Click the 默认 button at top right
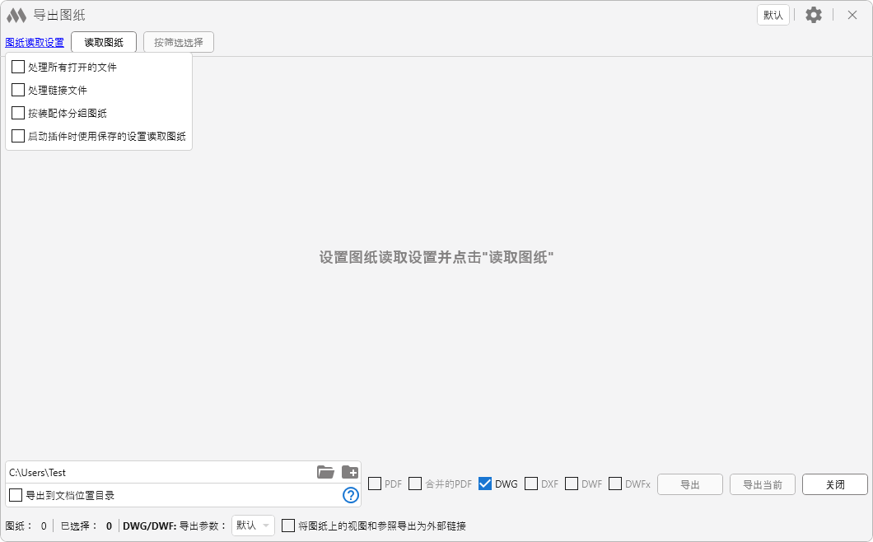Image resolution: width=873 pixels, height=542 pixels. coord(773,15)
